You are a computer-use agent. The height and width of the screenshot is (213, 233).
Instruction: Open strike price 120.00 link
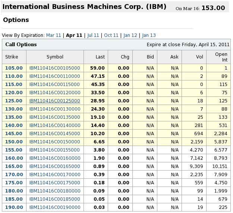pyautogui.click(x=14, y=92)
